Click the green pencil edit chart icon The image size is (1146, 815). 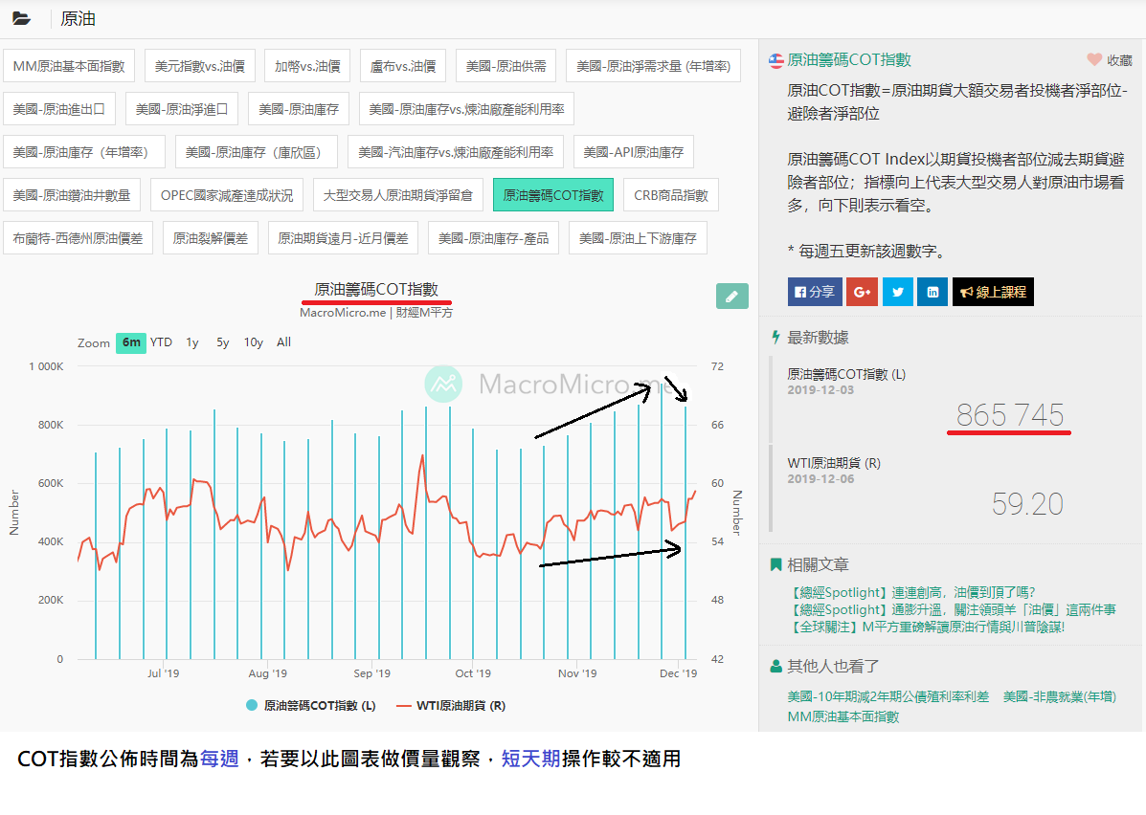coord(731,297)
